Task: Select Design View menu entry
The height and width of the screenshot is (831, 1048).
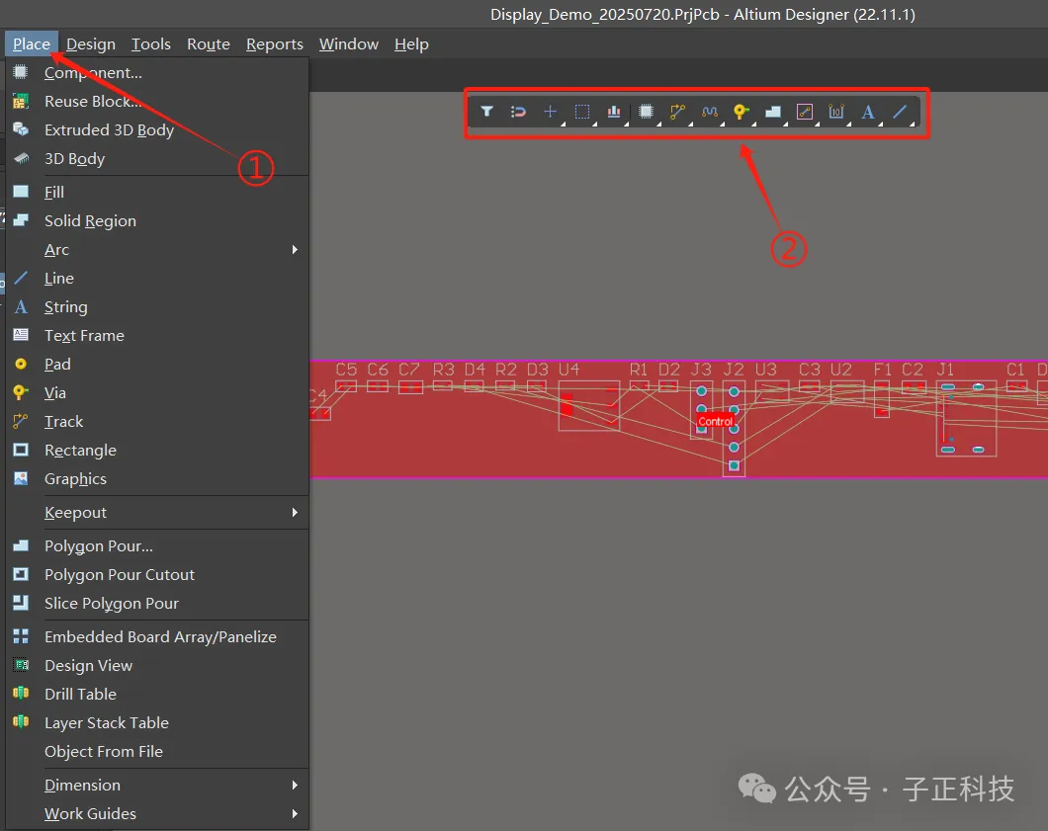Action: 157,666
